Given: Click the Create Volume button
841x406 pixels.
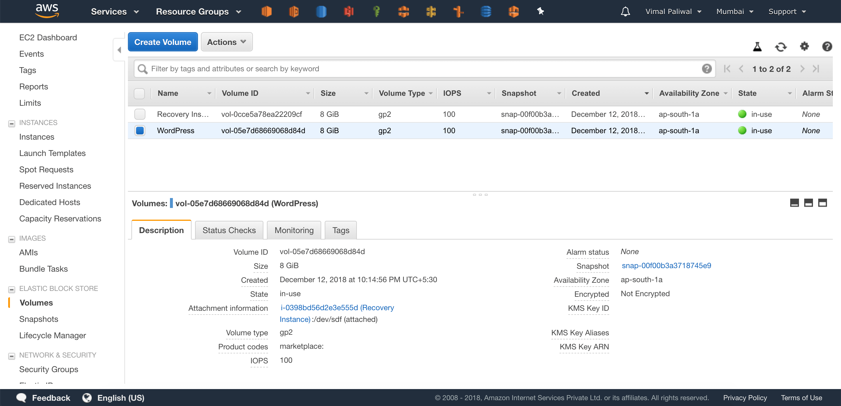Looking at the screenshot, I should point(163,42).
